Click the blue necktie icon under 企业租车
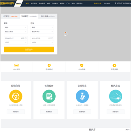This screenshot has width=131, height=131. pos(82,96)
